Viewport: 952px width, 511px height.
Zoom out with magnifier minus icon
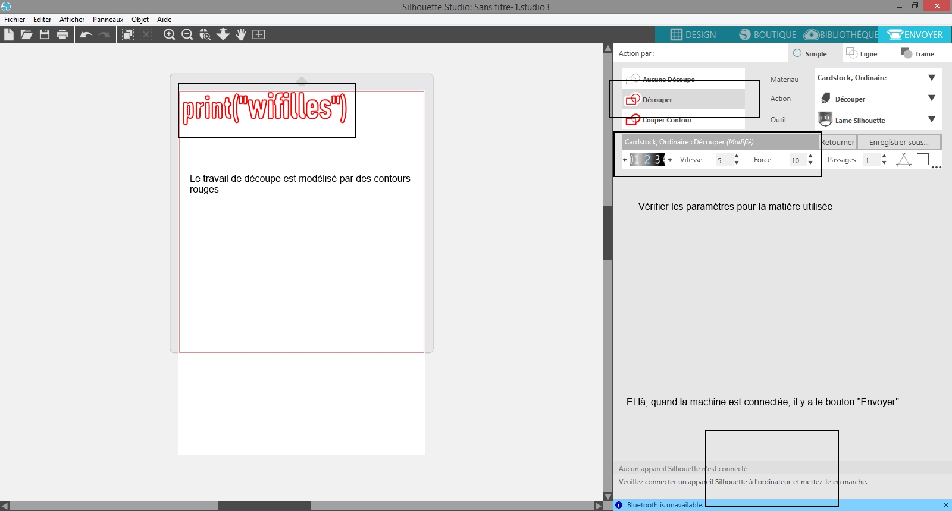187,34
